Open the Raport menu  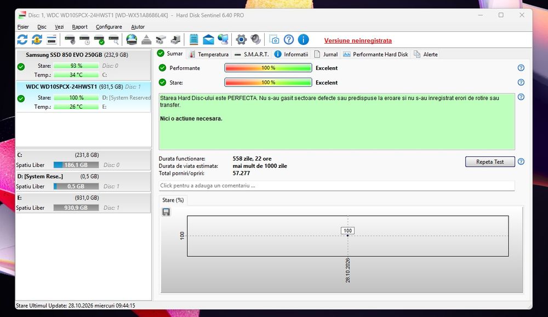coord(79,27)
